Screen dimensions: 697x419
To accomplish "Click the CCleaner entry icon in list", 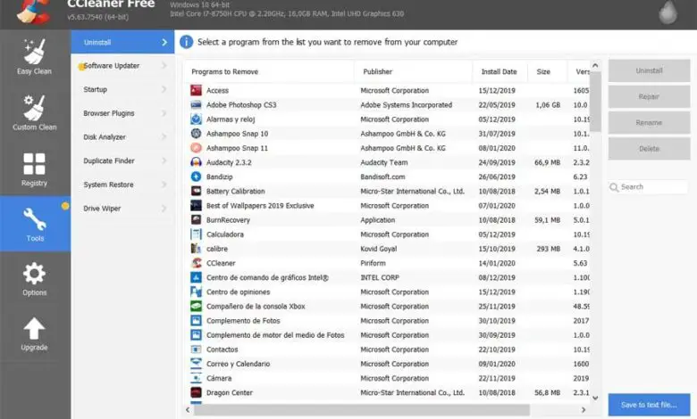I will pos(197,263).
